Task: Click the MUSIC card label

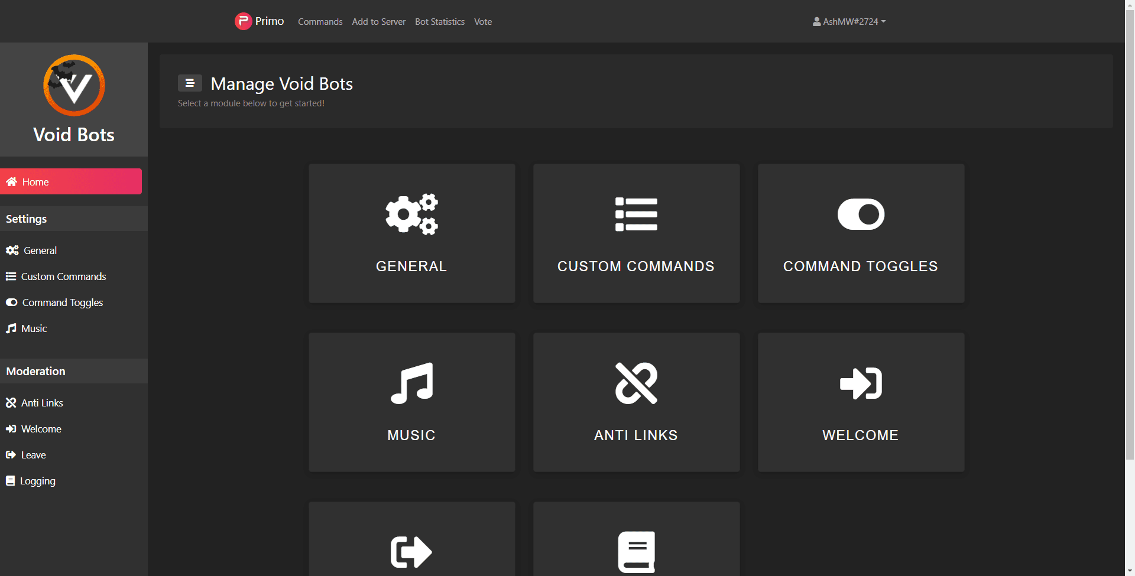Action: click(411, 435)
